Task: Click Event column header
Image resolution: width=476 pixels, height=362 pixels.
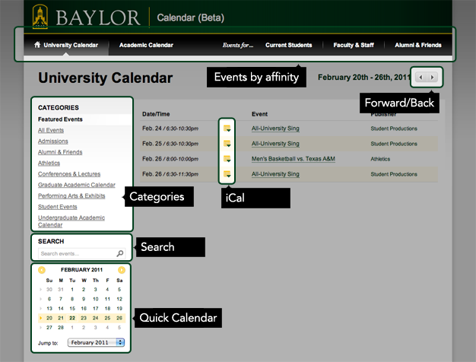Action: [259, 114]
